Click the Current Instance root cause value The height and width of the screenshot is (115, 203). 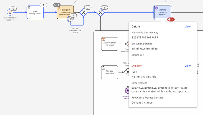tap(142, 103)
